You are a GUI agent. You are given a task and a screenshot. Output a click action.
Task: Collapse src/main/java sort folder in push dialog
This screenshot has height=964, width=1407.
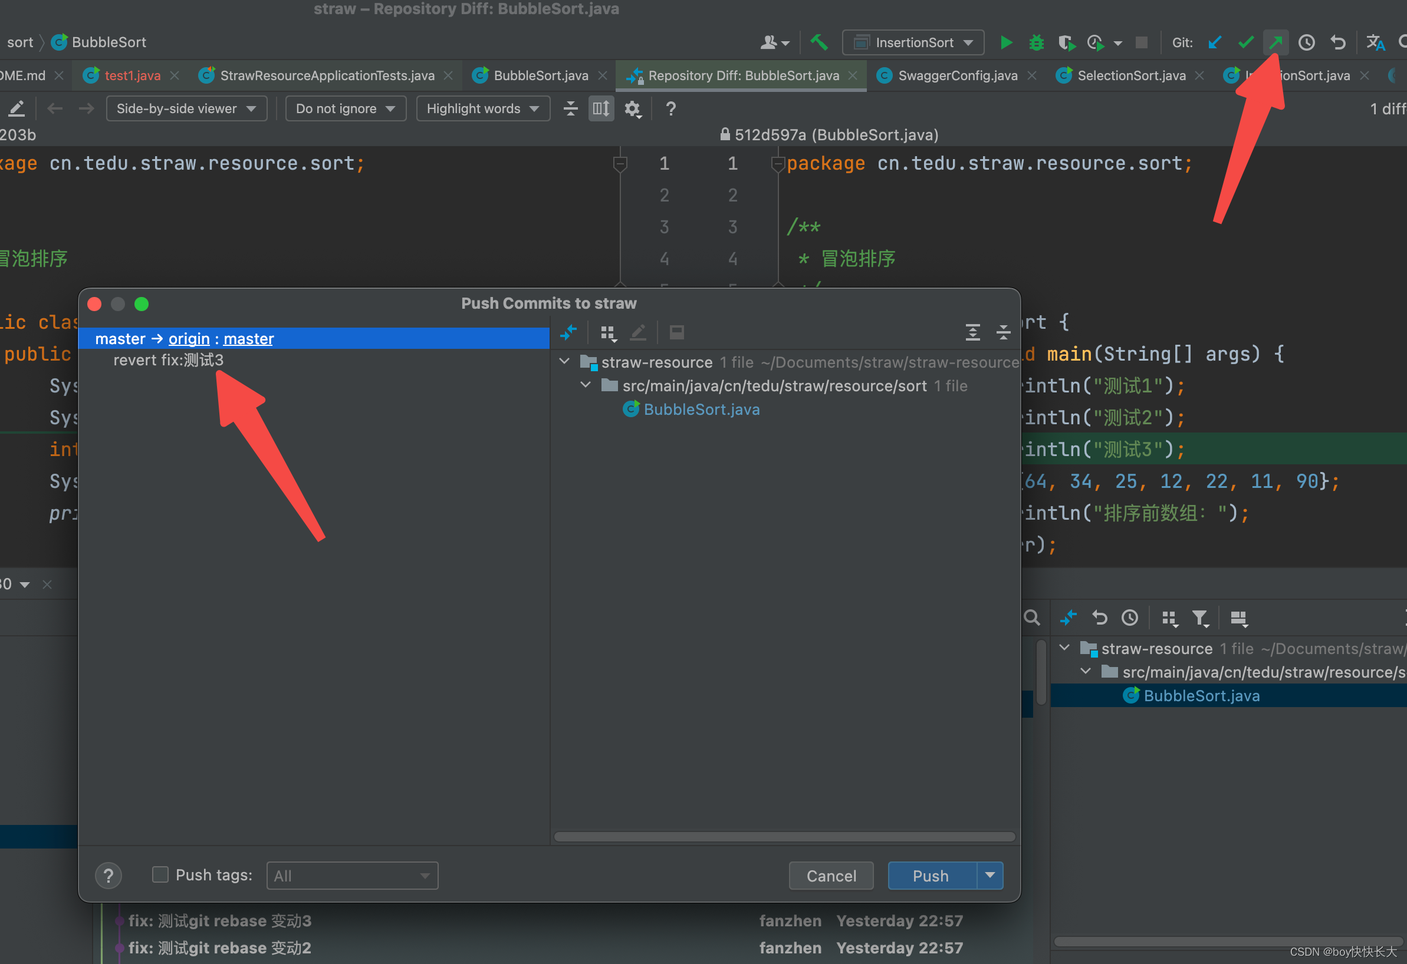click(x=586, y=385)
